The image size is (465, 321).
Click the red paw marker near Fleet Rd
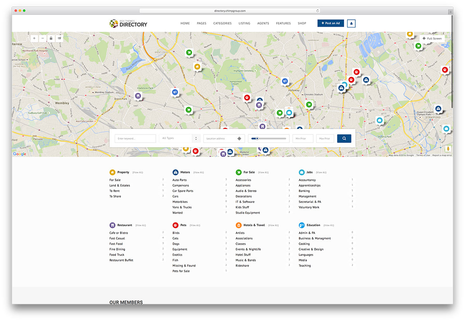(247, 98)
